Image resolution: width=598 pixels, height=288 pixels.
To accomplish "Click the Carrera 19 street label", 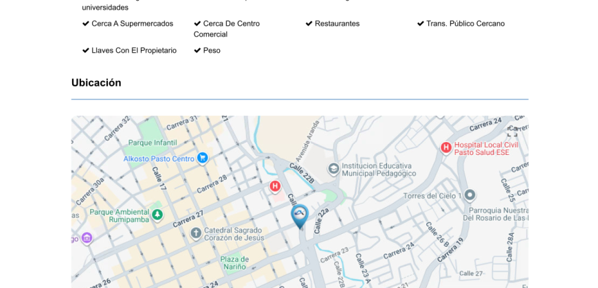I will click(x=450, y=250).
